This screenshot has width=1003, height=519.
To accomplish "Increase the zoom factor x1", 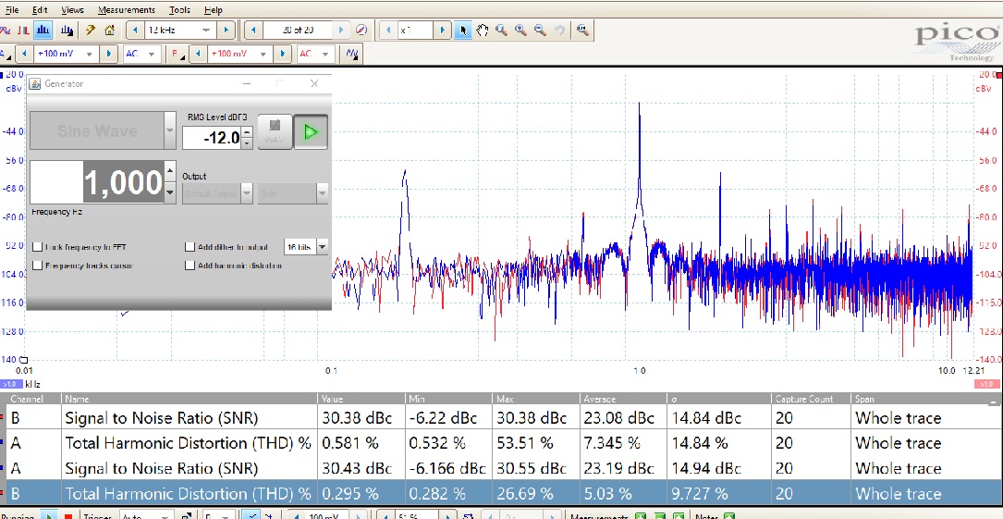I will [442, 31].
